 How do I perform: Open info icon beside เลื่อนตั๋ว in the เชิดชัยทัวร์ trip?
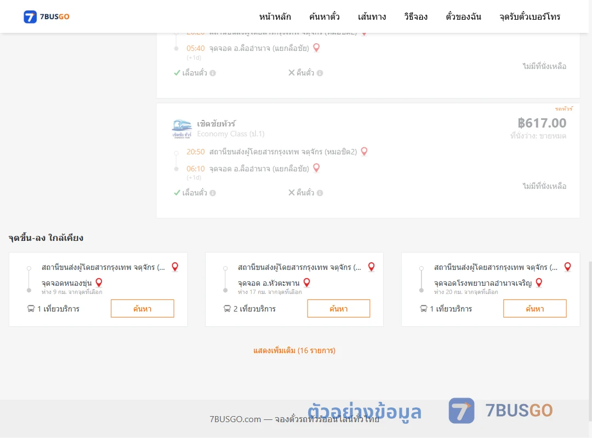click(x=213, y=193)
